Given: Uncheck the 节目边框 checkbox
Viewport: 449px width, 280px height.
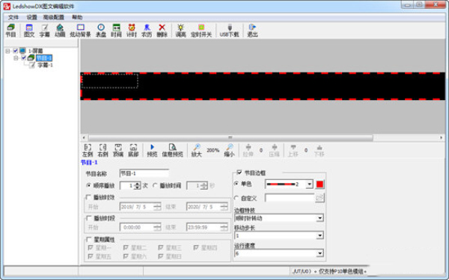Looking at the screenshot, I should tap(239, 172).
